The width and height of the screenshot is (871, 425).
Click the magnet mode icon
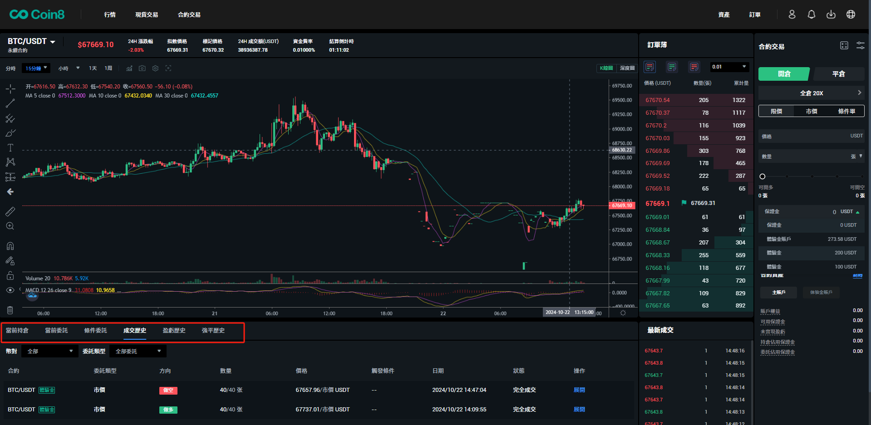point(10,246)
